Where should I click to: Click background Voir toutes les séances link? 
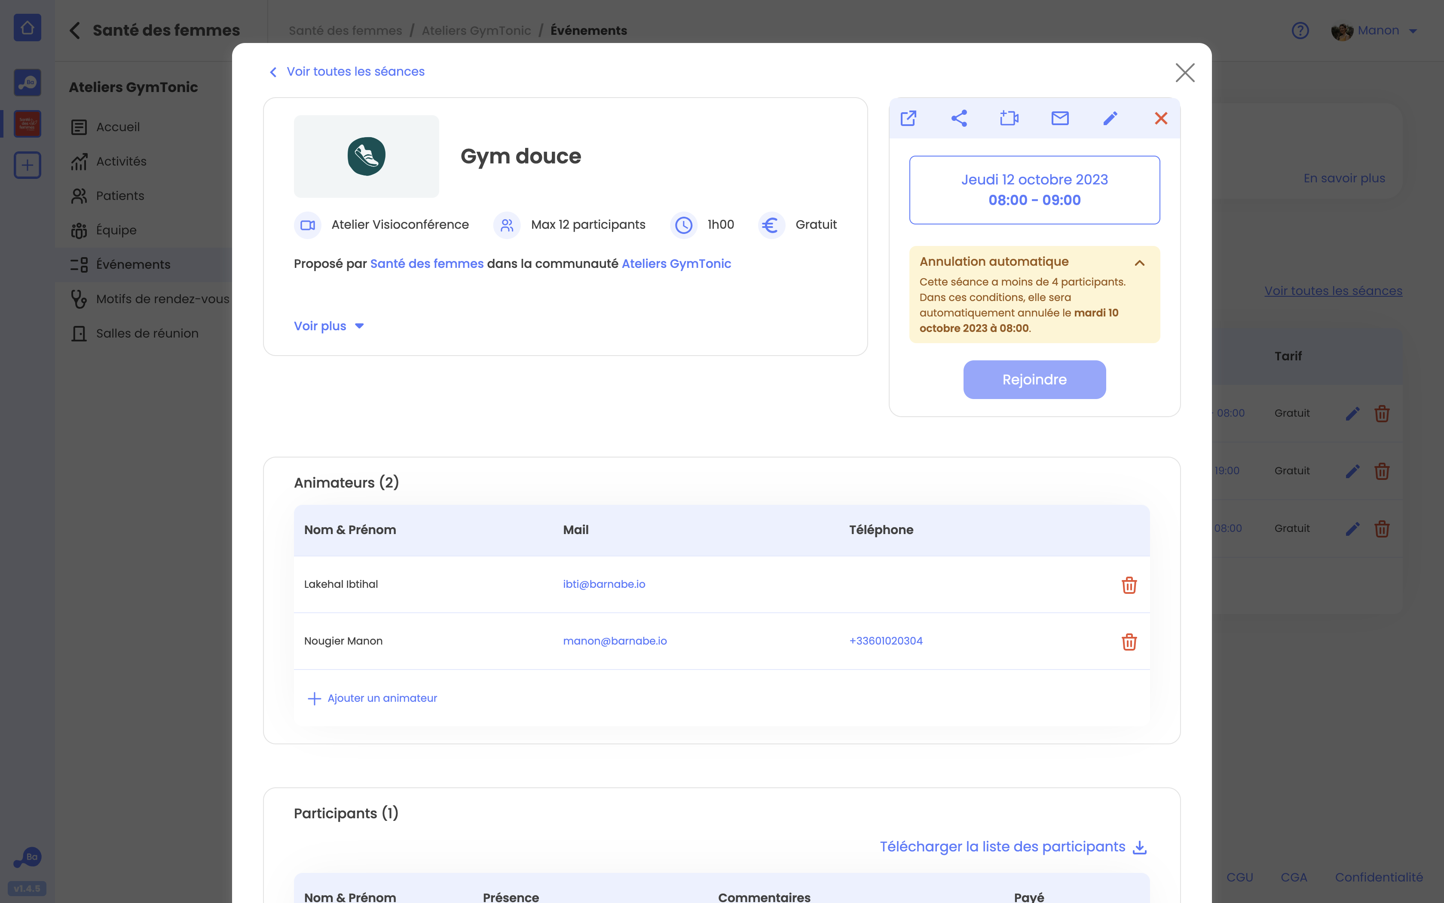(x=1333, y=291)
